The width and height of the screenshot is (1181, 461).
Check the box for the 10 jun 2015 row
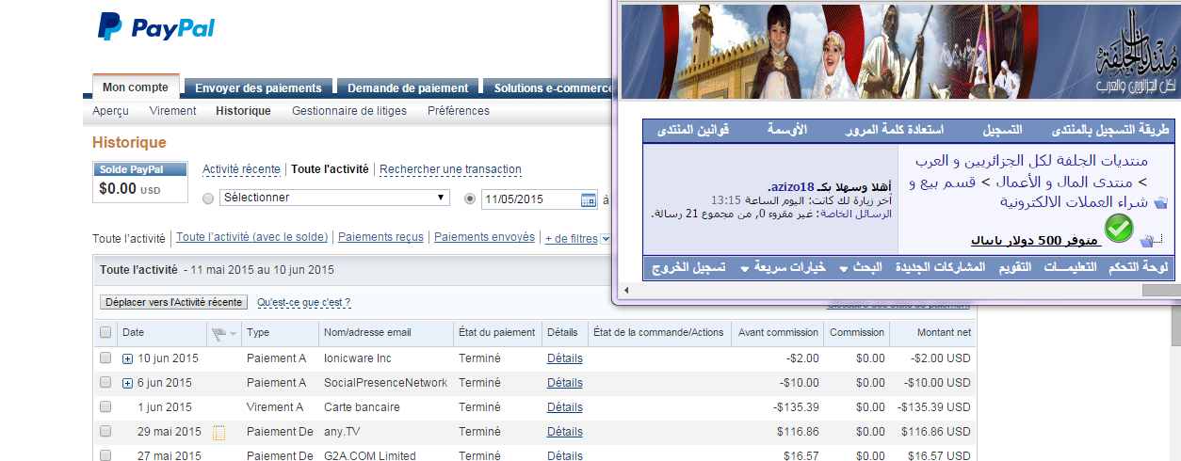click(105, 358)
